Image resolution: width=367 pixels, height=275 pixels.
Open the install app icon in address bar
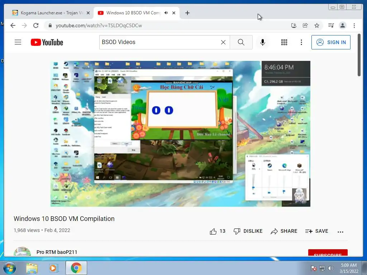(294, 25)
